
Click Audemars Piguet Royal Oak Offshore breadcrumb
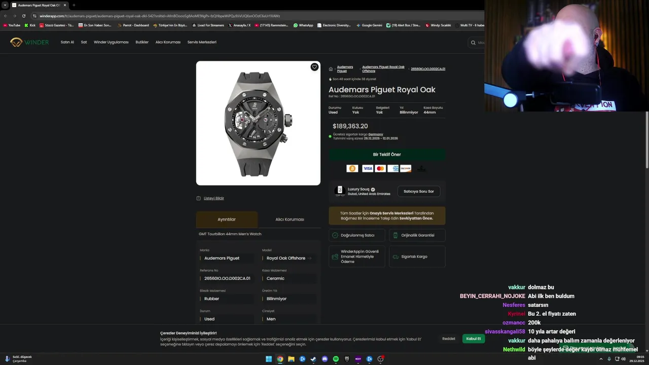383,69
